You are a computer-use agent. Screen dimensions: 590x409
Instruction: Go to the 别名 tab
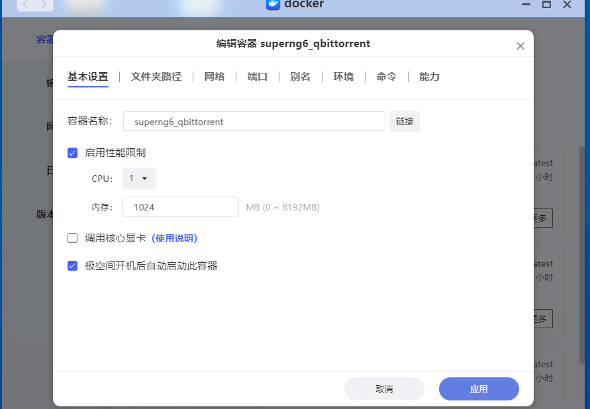300,77
